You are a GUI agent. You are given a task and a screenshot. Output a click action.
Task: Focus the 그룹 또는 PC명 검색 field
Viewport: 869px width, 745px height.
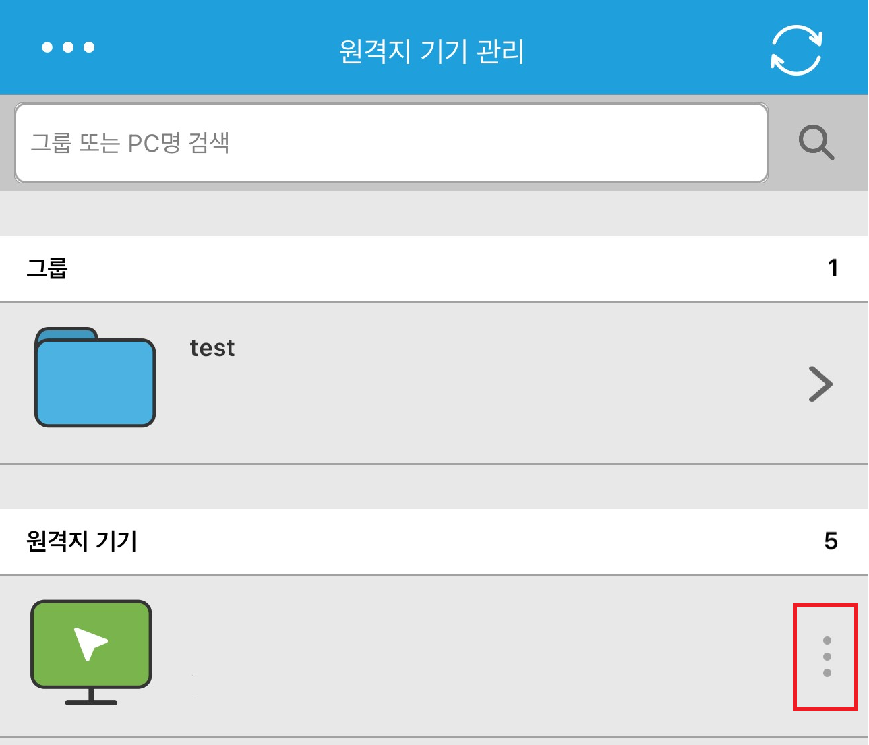click(391, 143)
